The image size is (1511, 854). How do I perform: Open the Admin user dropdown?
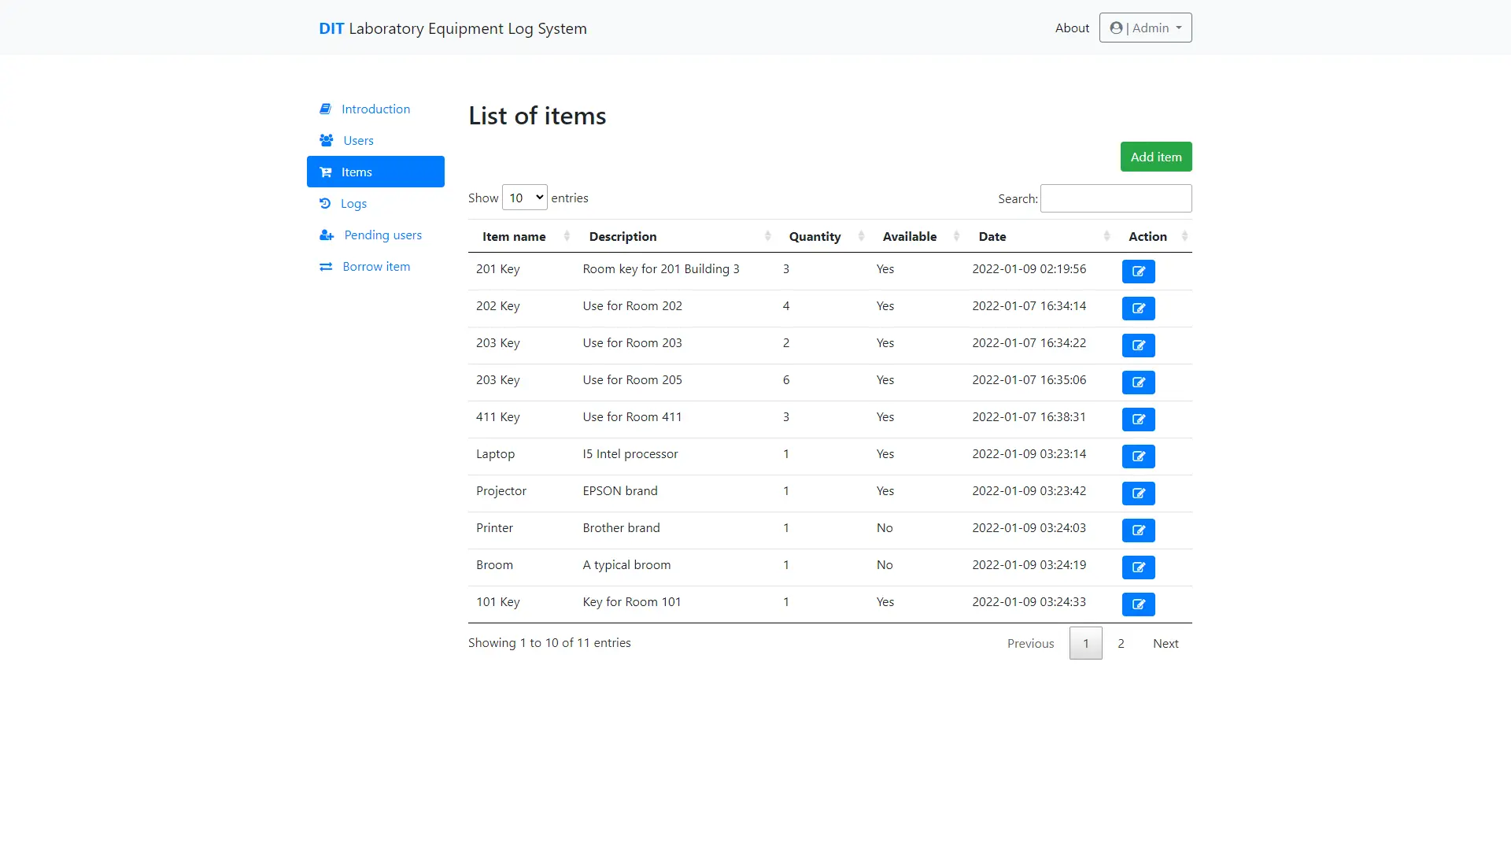(1145, 28)
